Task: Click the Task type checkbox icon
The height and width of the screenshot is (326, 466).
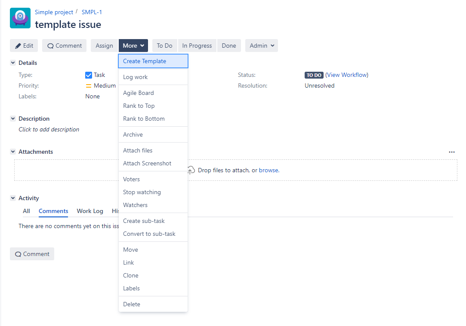Action: (89, 75)
